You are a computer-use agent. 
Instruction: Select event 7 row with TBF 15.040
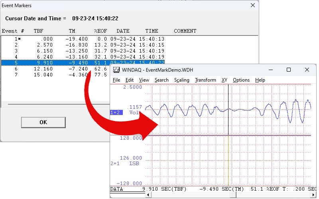coord(55,74)
